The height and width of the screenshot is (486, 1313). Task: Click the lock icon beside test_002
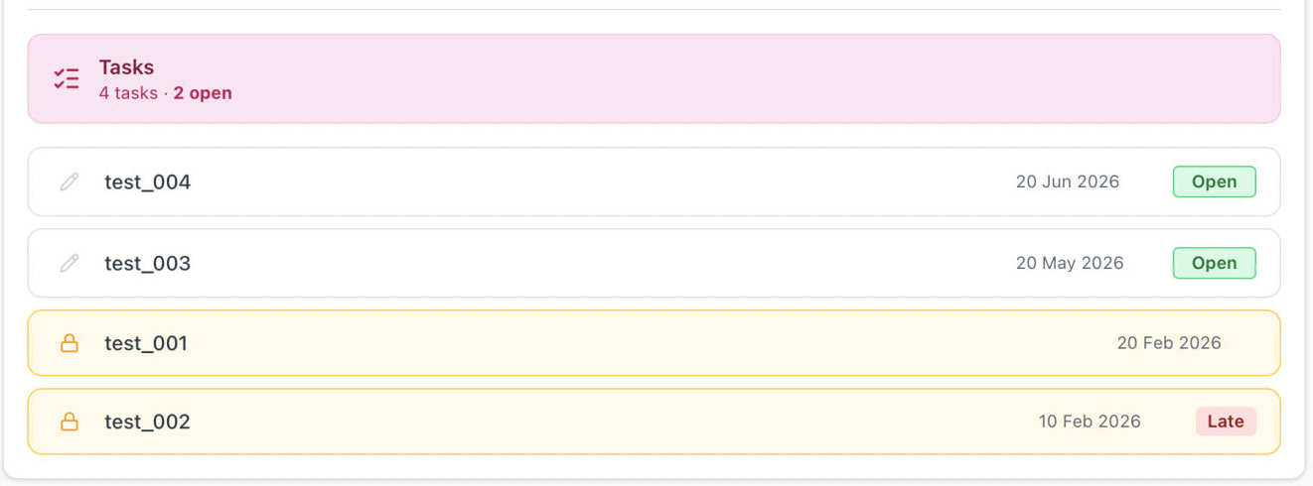[x=70, y=422]
